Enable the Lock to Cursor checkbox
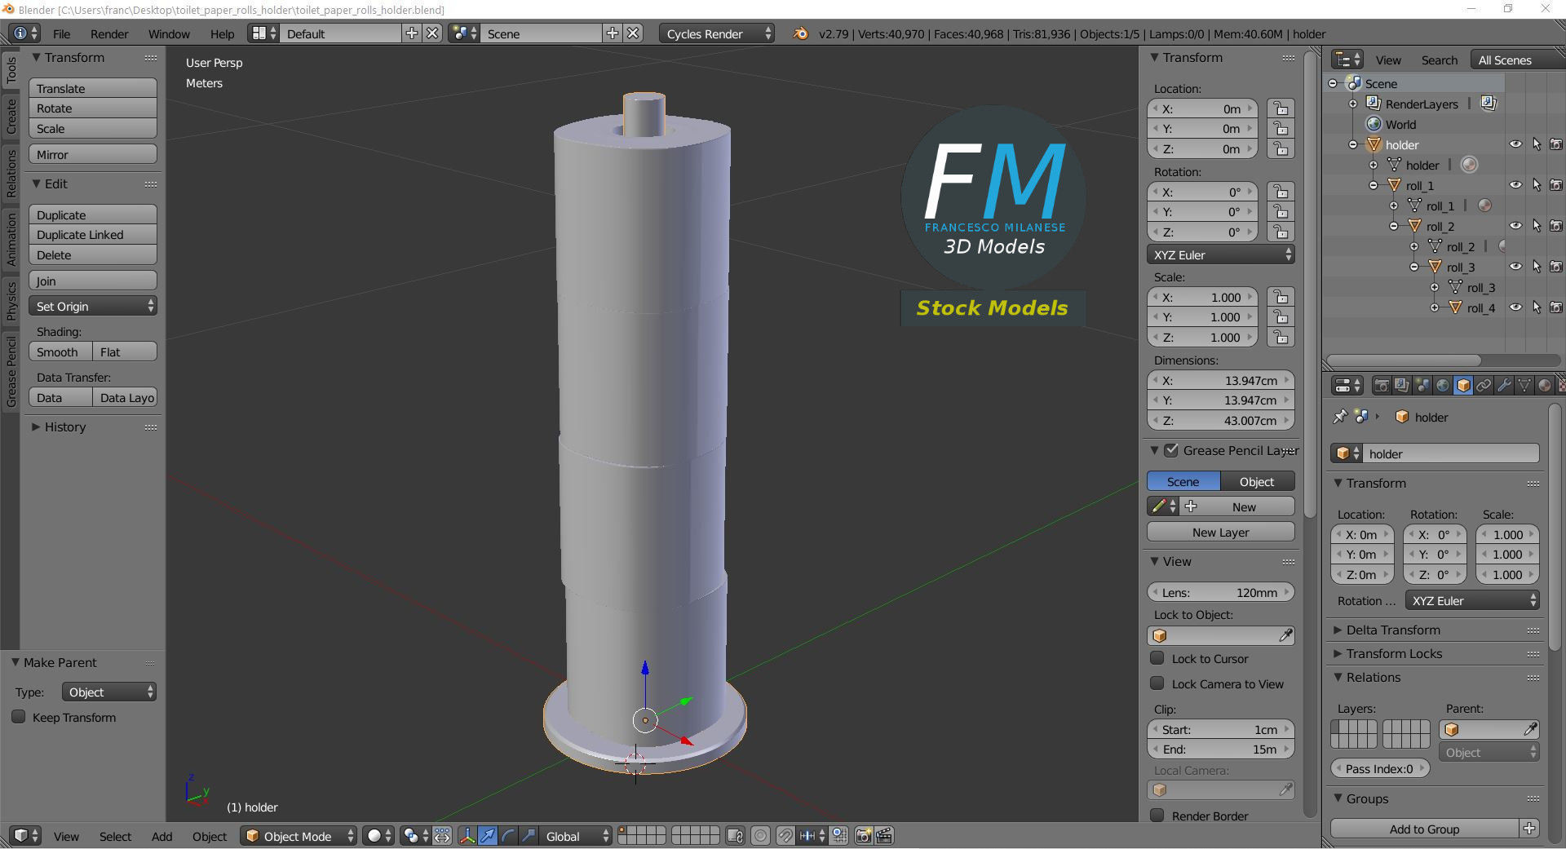 pyautogui.click(x=1157, y=658)
